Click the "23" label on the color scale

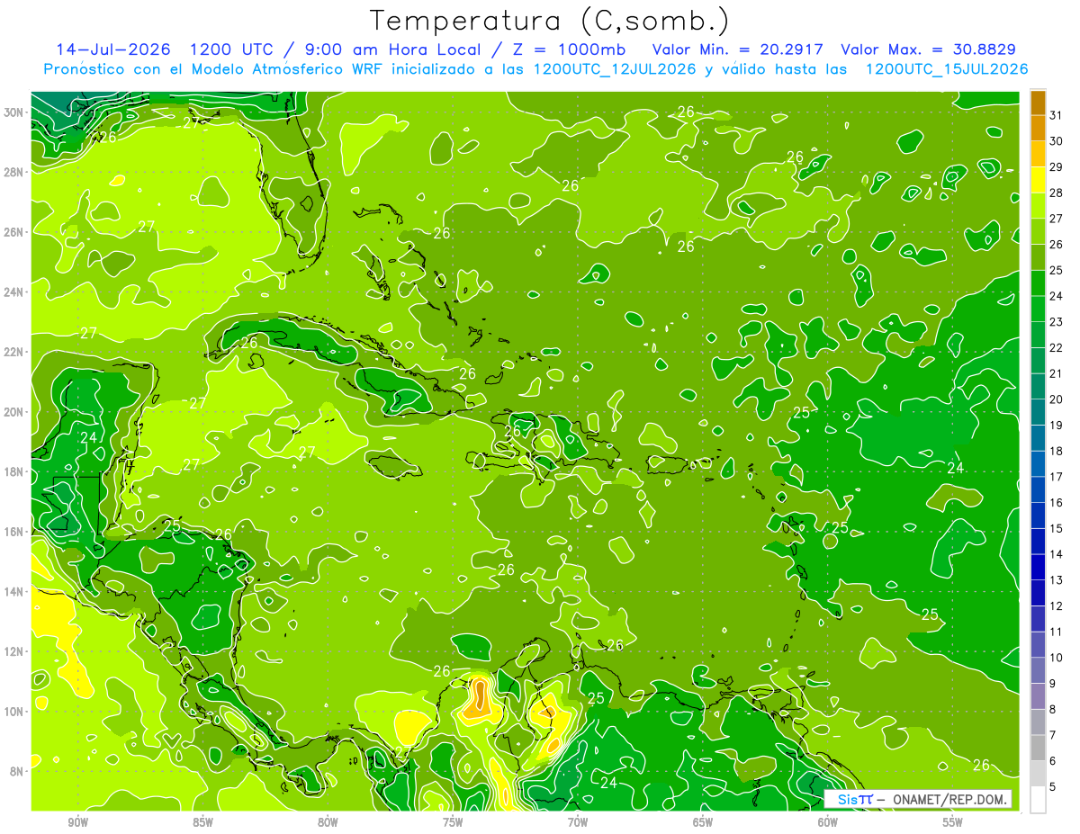click(1057, 322)
